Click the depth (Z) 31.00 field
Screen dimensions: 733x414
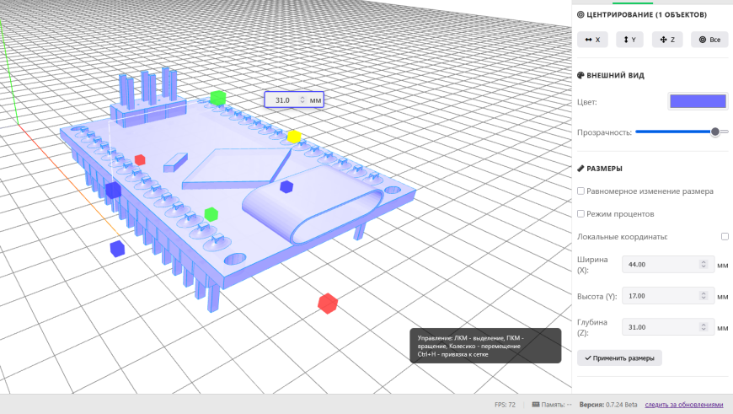point(667,327)
